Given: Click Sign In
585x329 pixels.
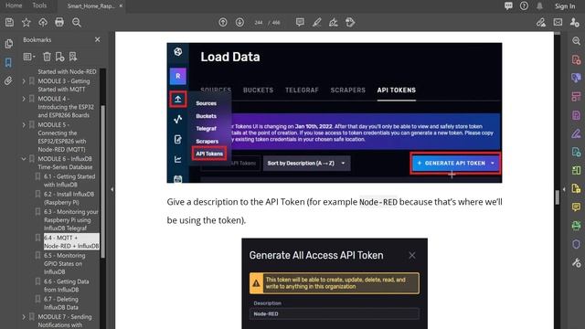Looking at the screenshot, I should 565,6.
